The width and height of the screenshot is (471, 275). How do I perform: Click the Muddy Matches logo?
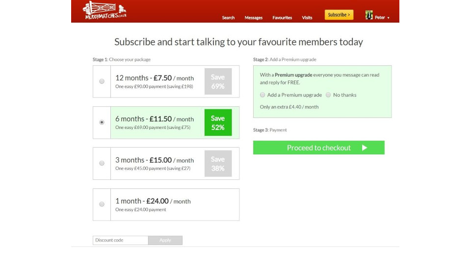(104, 10)
